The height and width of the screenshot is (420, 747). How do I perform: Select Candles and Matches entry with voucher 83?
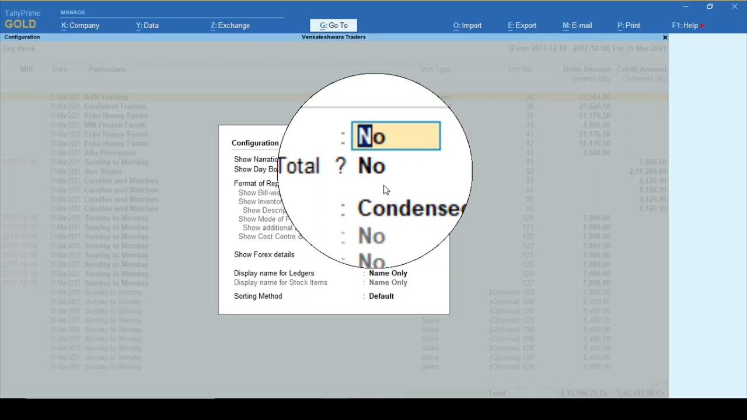click(121, 181)
